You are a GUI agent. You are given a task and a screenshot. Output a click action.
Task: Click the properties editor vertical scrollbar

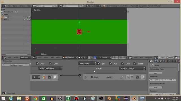coord(179,67)
